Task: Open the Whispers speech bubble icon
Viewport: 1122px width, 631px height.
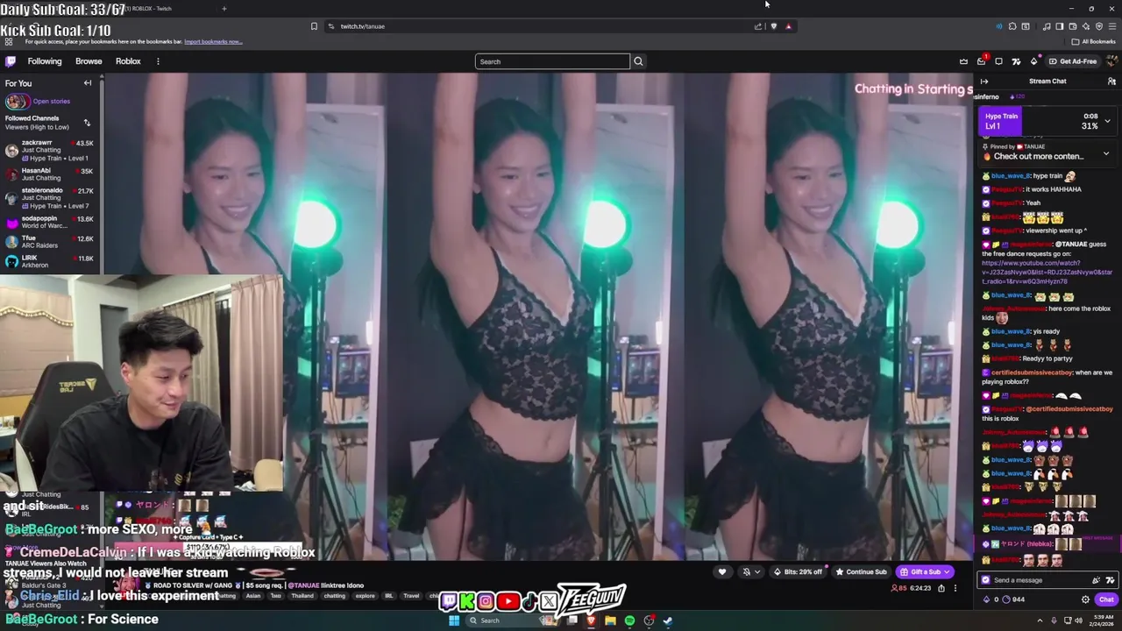Action: pyautogui.click(x=998, y=61)
